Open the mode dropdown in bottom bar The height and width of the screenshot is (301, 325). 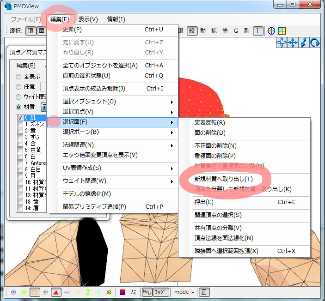pyautogui.click(x=184, y=292)
